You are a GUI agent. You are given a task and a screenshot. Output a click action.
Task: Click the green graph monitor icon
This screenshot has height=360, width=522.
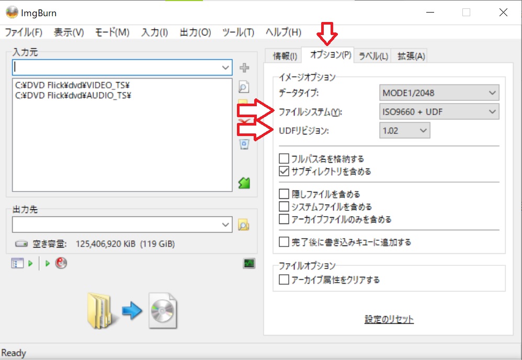(x=249, y=263)
